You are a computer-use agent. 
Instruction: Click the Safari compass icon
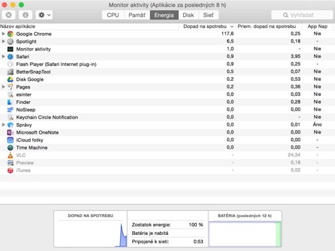click(x=10, y=57)
